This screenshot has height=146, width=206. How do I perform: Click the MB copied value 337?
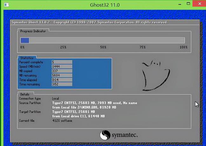(62, 71)
